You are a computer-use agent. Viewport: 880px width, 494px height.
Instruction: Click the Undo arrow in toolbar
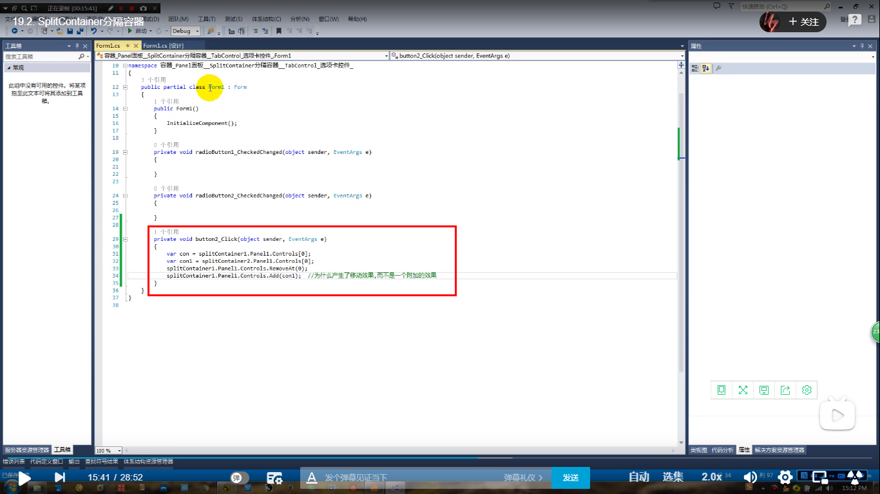click(94, 31)
